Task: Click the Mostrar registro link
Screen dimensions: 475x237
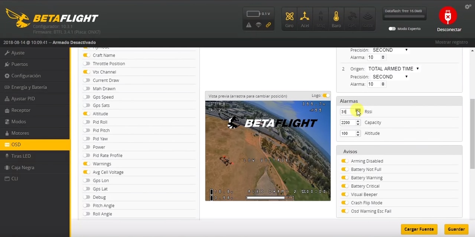Action: click(x=451, y=42)
